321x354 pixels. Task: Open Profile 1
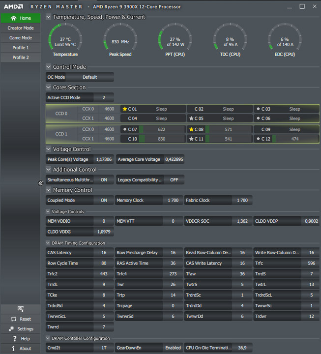(21, 48)
